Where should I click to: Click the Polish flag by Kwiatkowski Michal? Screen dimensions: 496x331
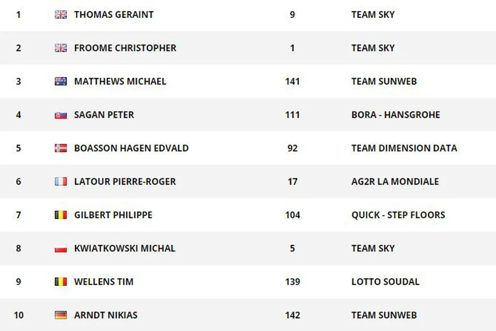[60, 248]
